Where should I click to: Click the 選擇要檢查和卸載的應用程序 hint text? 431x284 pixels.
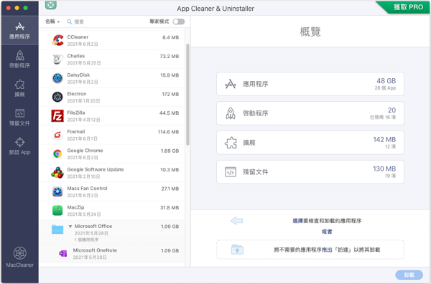tap(327, 221)
